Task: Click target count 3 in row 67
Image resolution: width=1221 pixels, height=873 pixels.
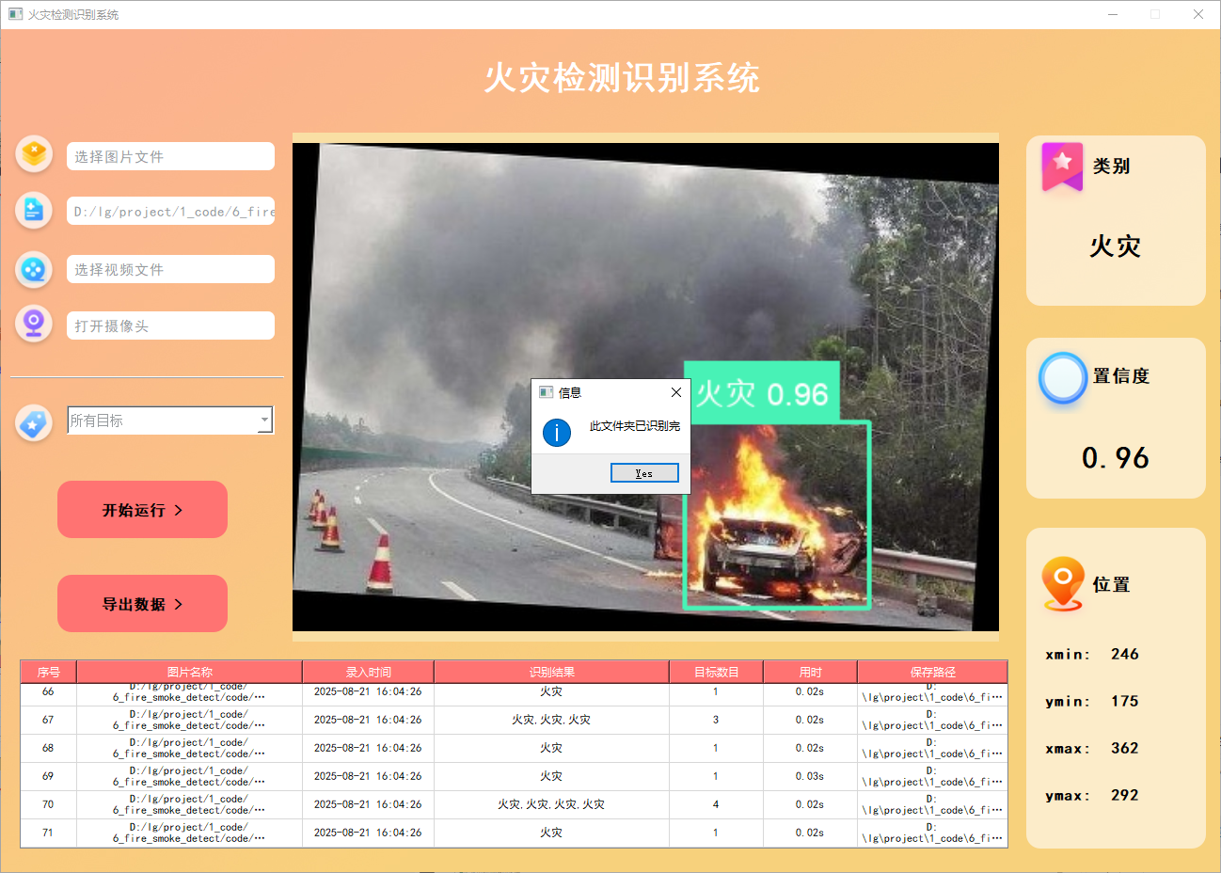Action: point(716,720)
